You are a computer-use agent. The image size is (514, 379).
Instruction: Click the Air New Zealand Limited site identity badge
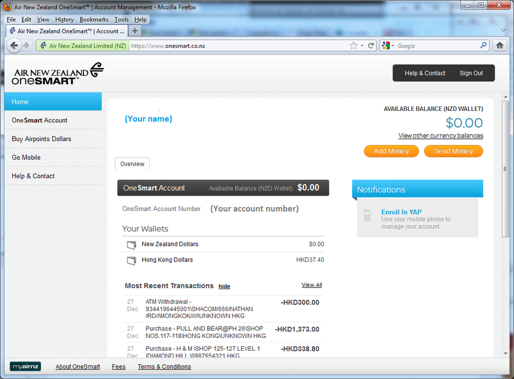[81, 46]
